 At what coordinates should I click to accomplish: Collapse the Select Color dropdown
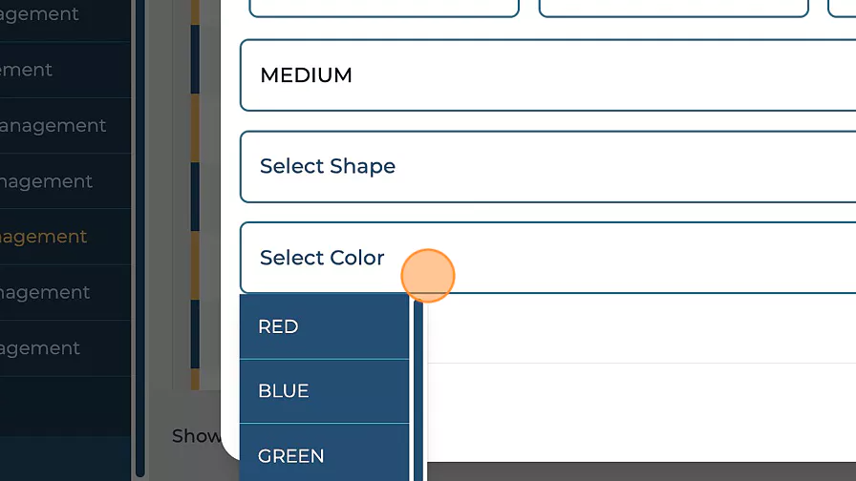[x=546, y=258]
